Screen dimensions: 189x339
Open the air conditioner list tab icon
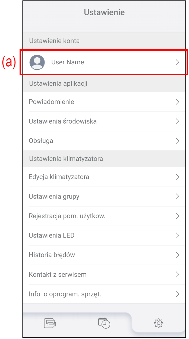coord(50,323)
